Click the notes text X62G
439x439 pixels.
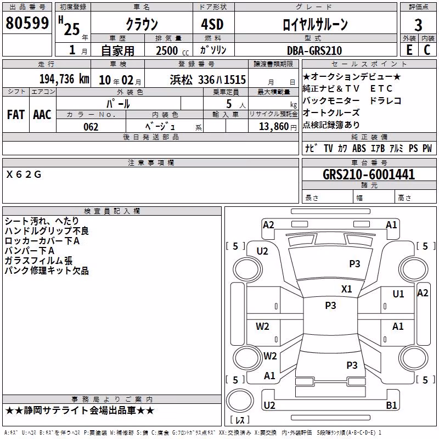coord(24,175)
